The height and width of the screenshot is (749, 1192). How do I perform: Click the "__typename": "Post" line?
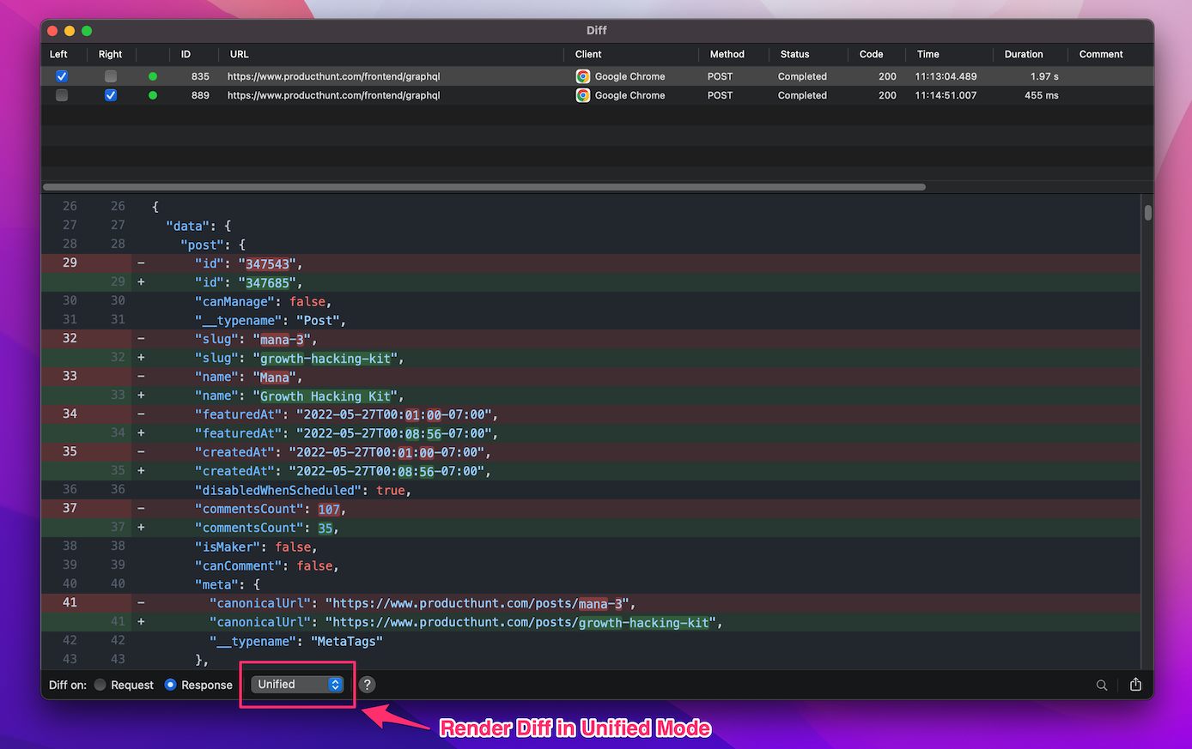pyautogui.click(x=591, y=320)
